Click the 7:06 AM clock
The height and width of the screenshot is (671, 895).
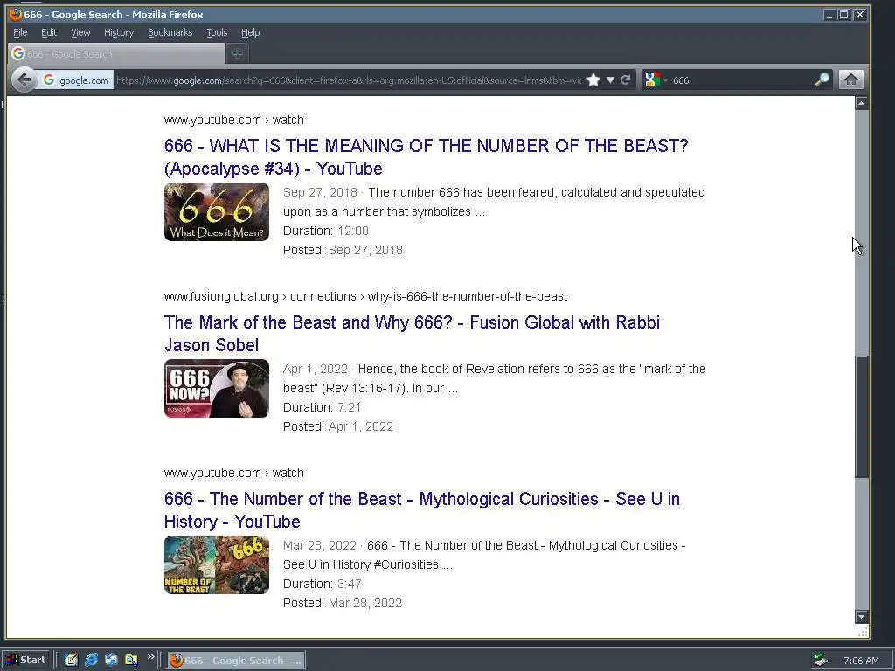pos(861,661)
